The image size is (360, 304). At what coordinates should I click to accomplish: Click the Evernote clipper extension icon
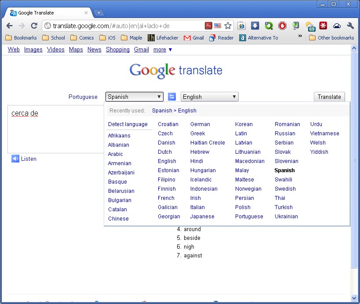click(x=295, y=26)
